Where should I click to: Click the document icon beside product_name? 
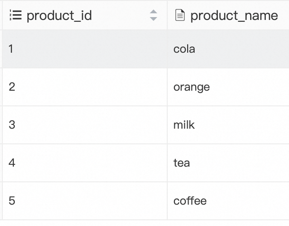point(180,15)
